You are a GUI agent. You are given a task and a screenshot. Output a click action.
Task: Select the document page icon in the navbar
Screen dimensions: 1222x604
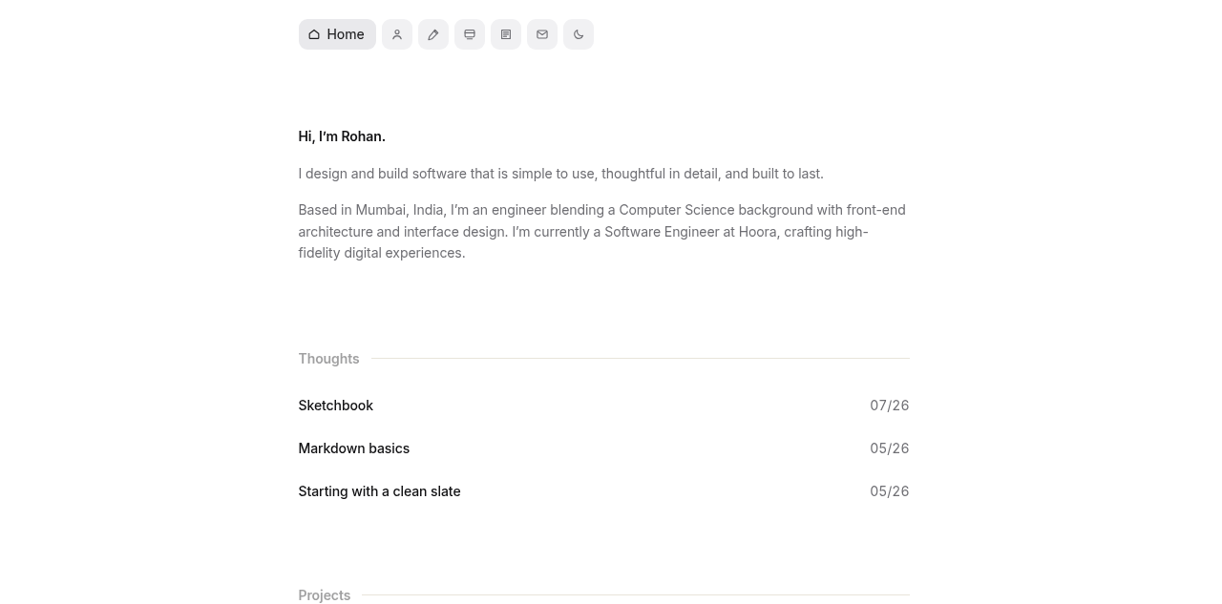pos(506,34)
